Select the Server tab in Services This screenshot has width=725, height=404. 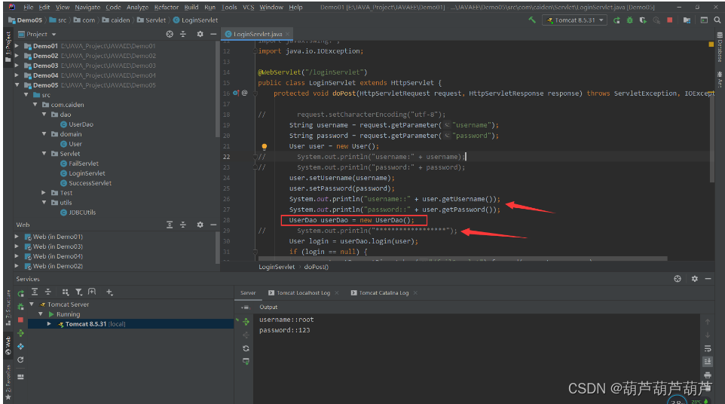248,292
